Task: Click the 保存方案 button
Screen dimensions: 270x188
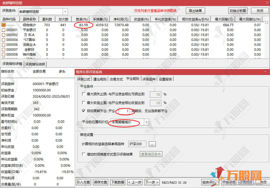Action: coord(101,182)
